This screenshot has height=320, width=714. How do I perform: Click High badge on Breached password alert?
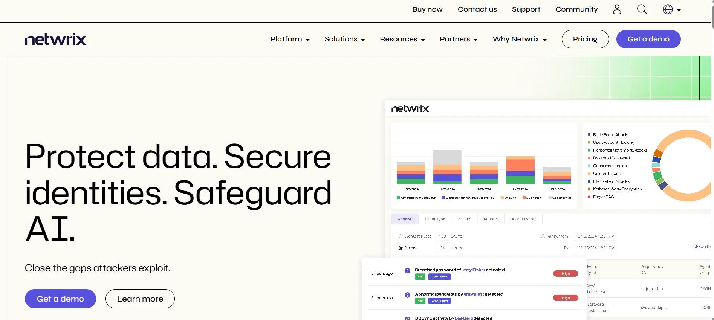(566, 274)
